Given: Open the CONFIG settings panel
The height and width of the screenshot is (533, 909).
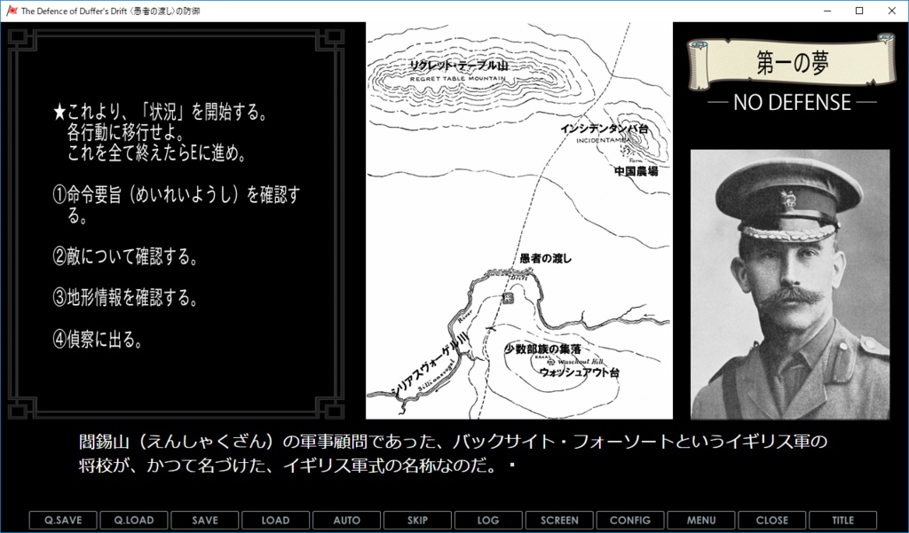Looking at the screenshot, I should pyautogui.click(x=630, y=521).
